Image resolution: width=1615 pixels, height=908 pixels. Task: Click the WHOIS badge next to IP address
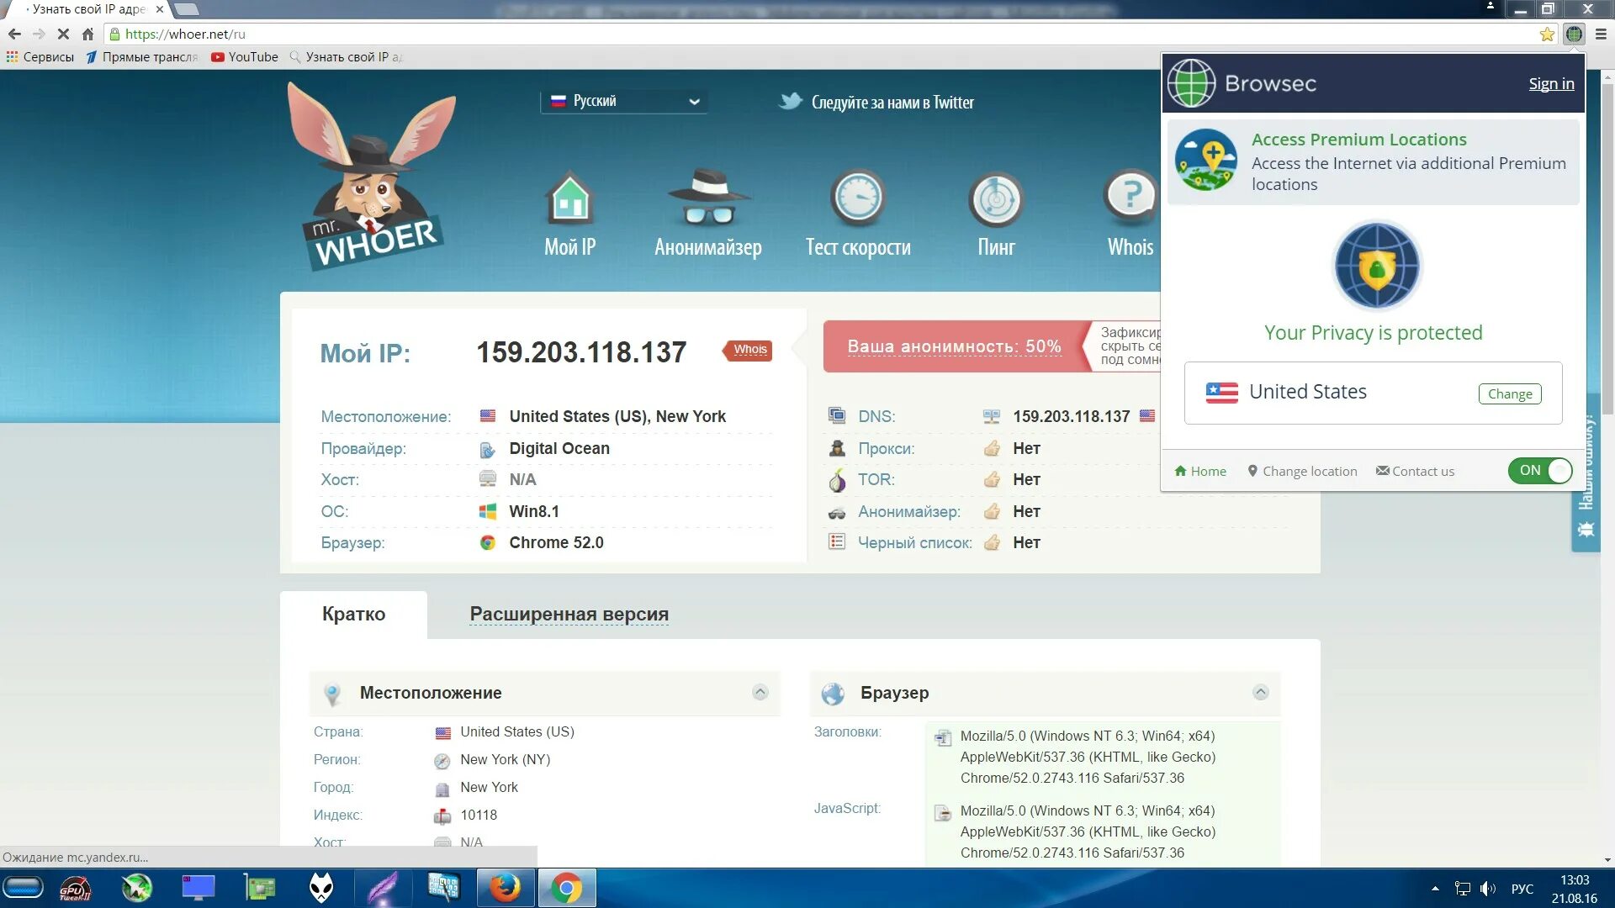pyautogui.click(x=749, y=348)
